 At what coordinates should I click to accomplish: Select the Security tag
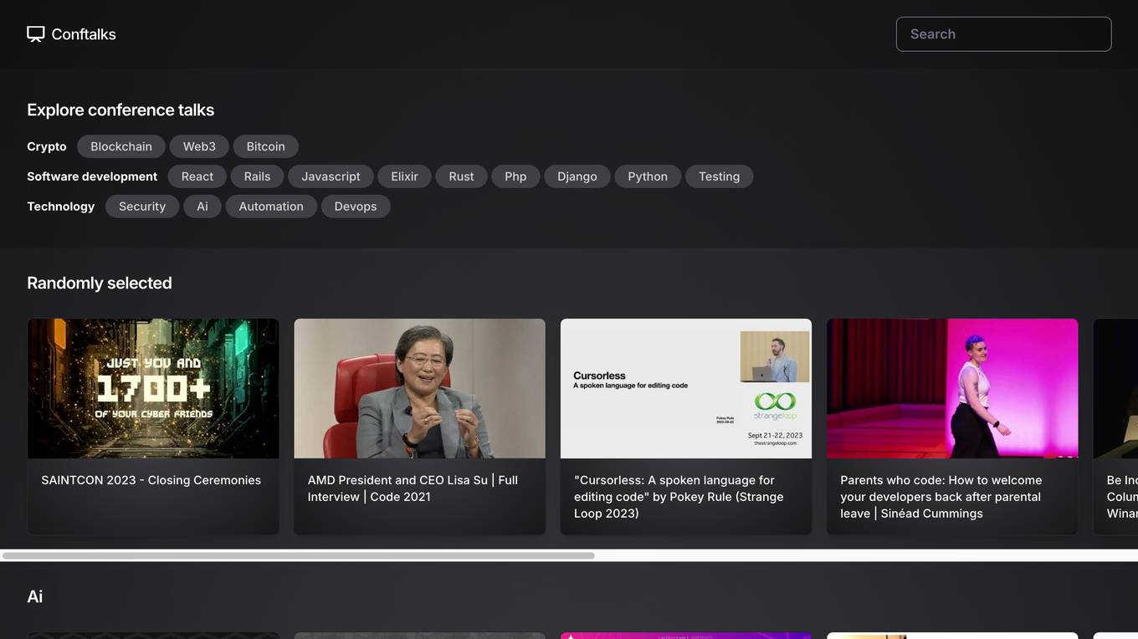coord(142,207)
